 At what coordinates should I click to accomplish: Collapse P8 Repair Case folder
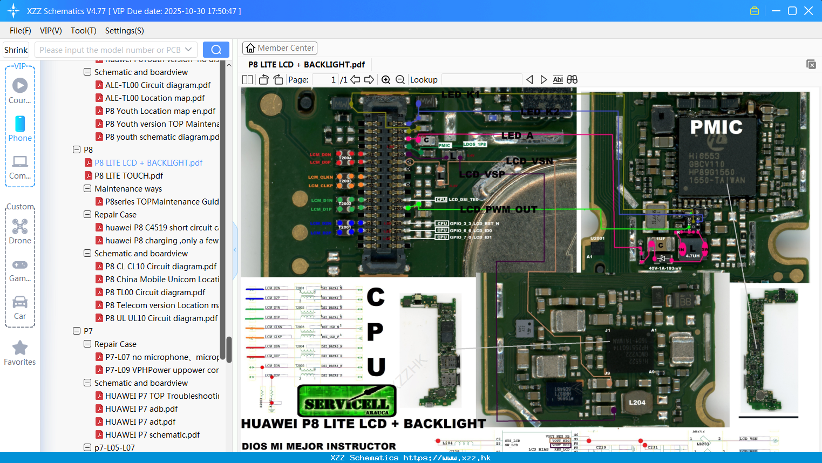point(87,214)
